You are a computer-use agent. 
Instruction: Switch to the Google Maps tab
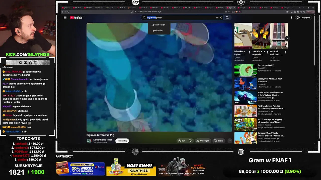(143, 8)
